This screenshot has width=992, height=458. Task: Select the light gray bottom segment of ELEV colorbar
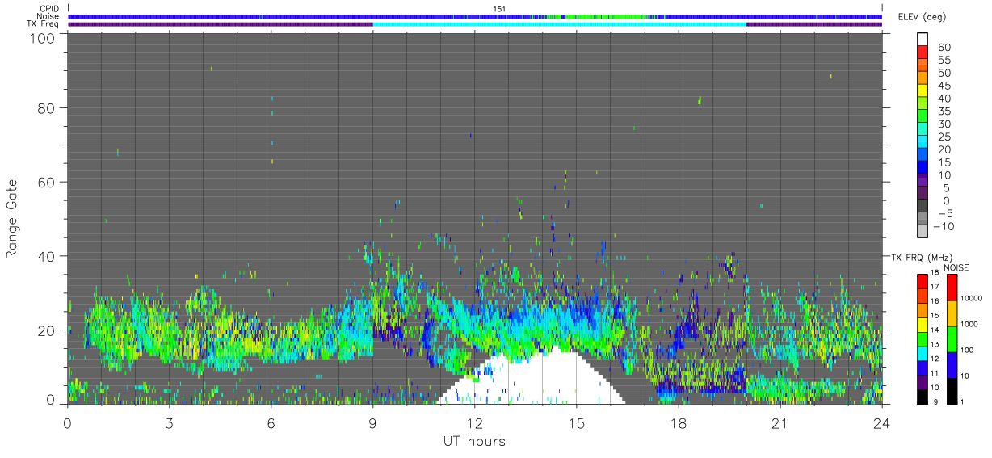click(x=923, y=231)
